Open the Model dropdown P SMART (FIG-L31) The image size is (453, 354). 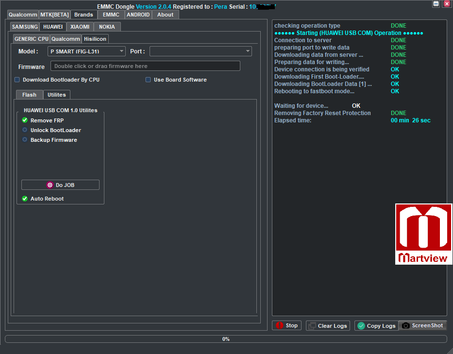tap(86, 51)
